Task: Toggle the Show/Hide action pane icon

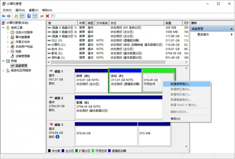Action: (x=35, y=16)
